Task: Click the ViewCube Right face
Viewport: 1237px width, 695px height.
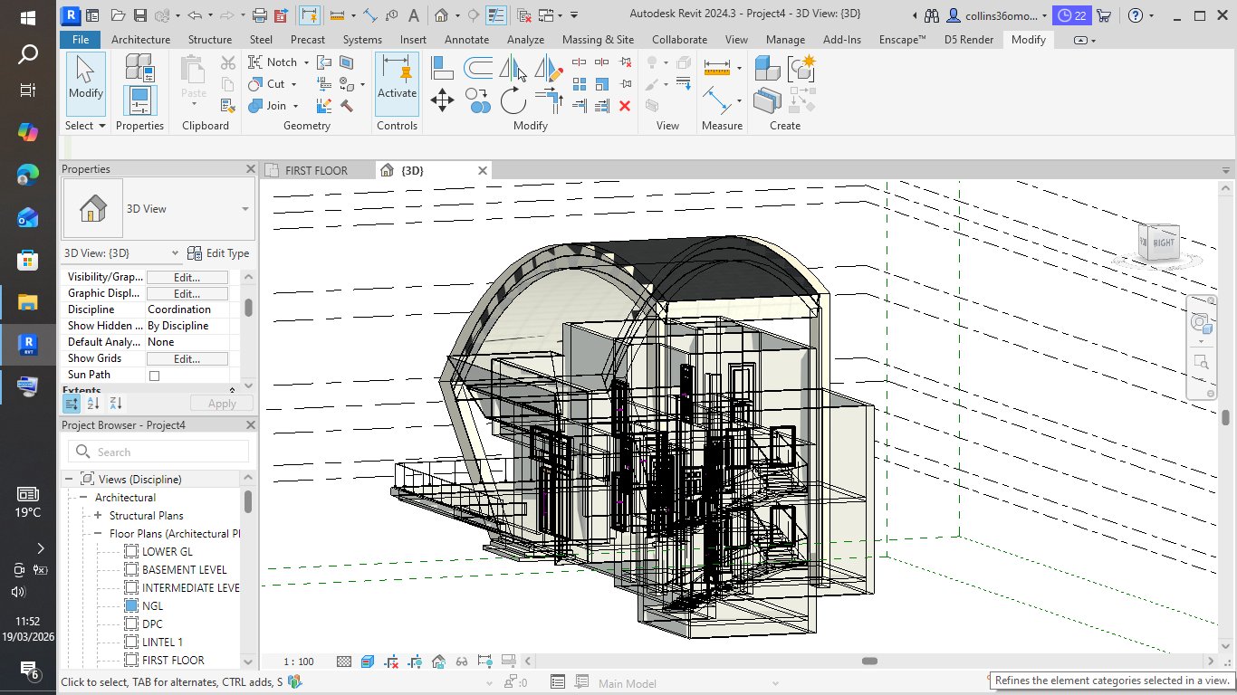Action: [1162, 243]
